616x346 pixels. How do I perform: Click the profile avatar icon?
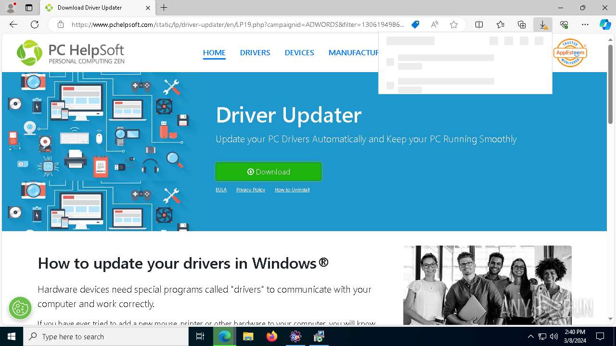click(x=11, y=8)
